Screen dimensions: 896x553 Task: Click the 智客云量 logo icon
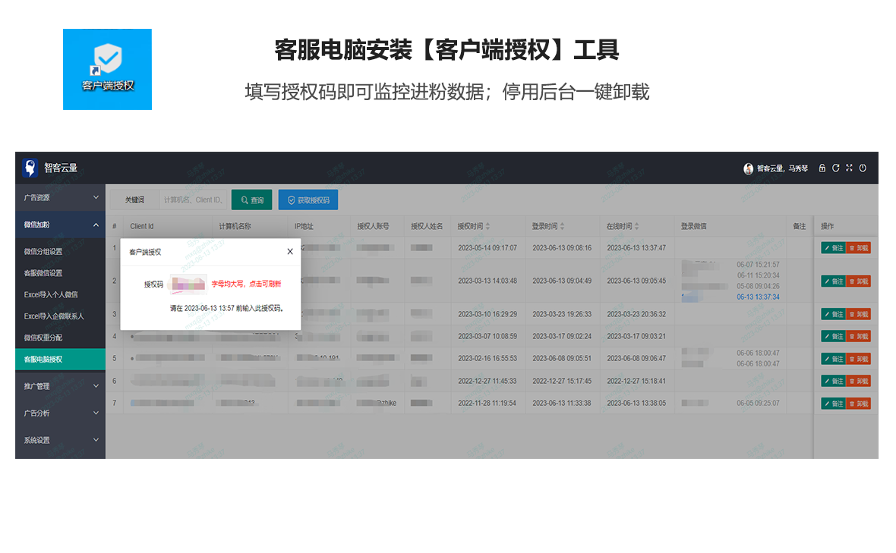click(30, 168)
